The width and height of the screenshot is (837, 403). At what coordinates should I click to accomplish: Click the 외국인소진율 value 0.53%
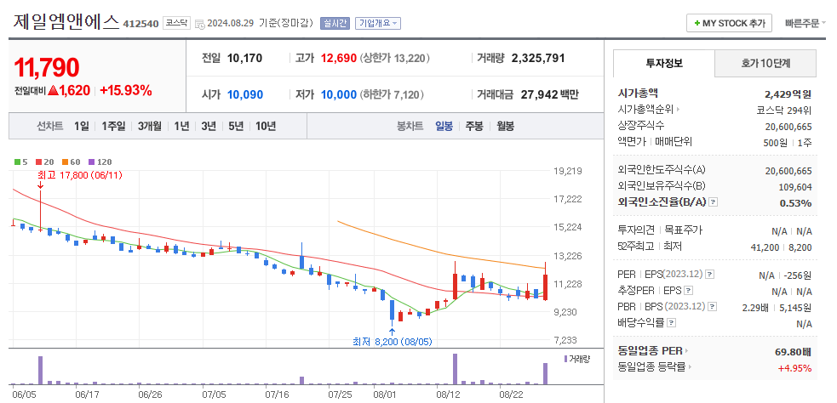tap(795, 202)
